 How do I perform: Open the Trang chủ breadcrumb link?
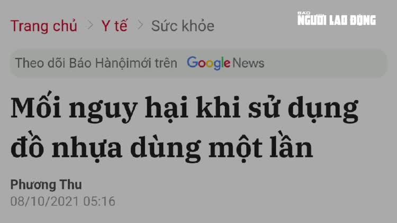click(x=44, y=26)
